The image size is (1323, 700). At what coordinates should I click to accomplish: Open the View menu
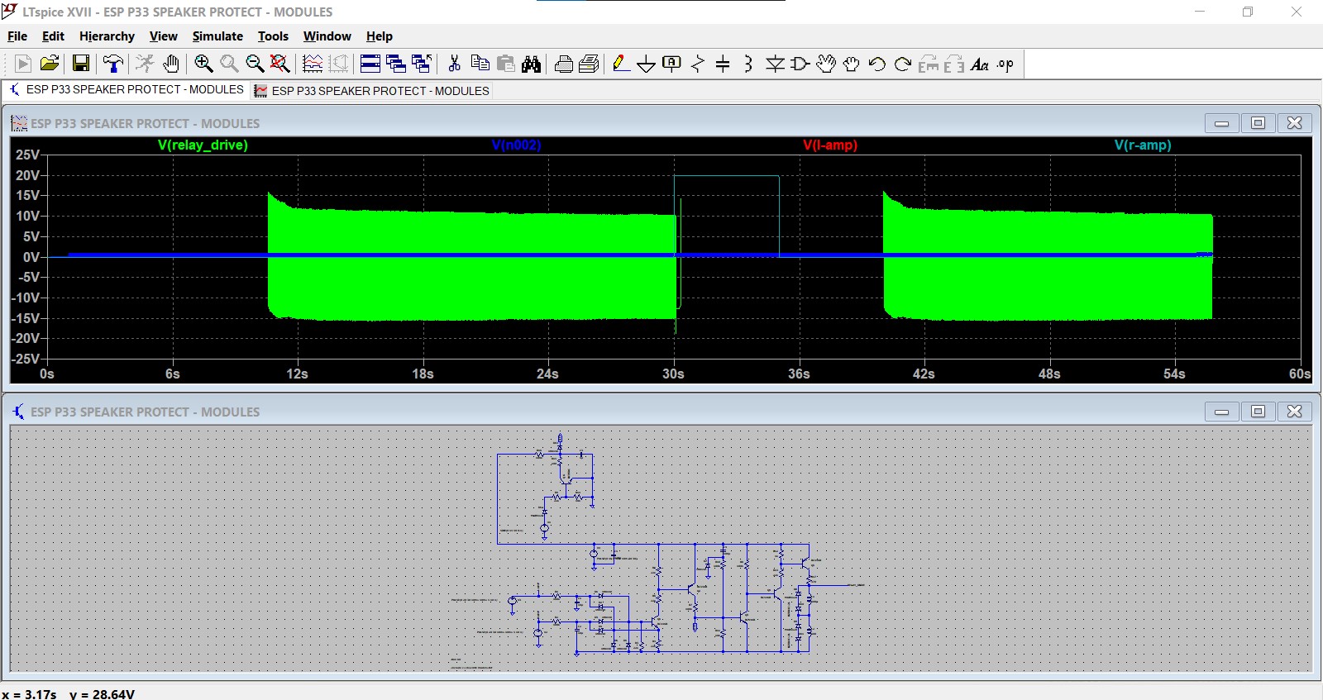(x=164, y=36)
